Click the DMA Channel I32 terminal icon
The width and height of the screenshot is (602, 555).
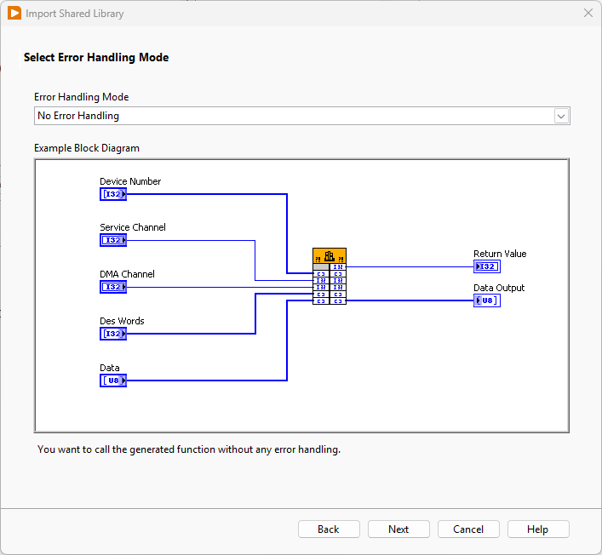tap(112, 287)
